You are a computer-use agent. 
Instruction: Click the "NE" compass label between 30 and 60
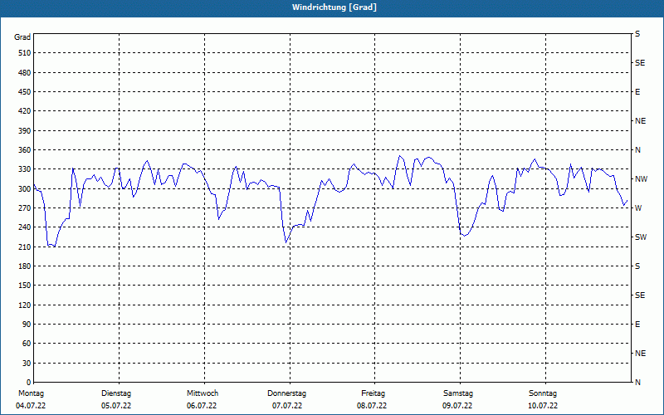click(641, 354)
